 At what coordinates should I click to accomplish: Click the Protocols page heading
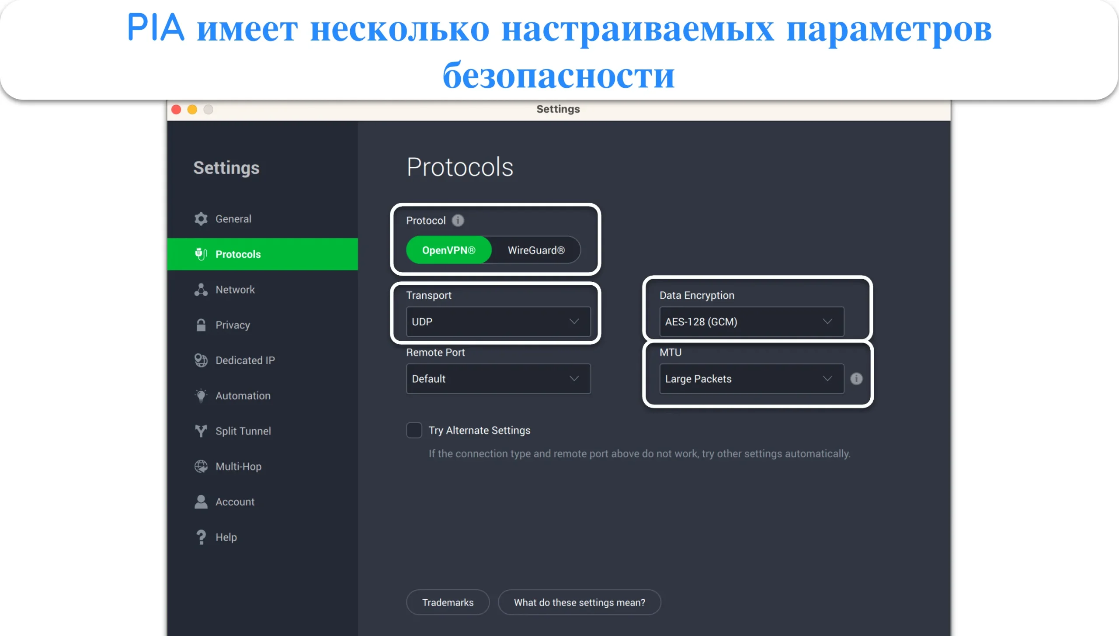coord(460,167)
